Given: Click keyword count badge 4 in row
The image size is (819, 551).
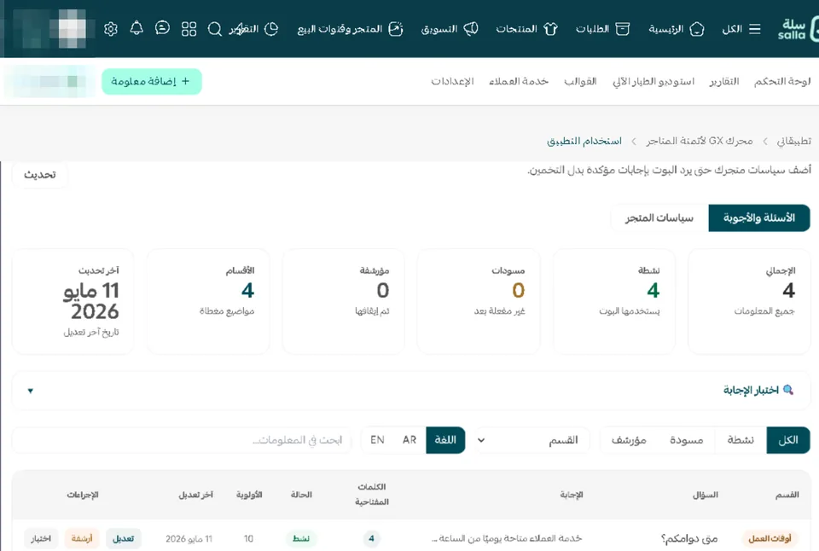Looking at the screenshot, I should point(371,538).
